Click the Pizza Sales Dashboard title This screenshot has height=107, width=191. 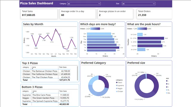(36, 3)
